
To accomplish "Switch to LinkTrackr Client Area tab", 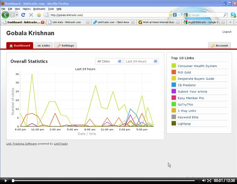I will click(x=114, y=22).
